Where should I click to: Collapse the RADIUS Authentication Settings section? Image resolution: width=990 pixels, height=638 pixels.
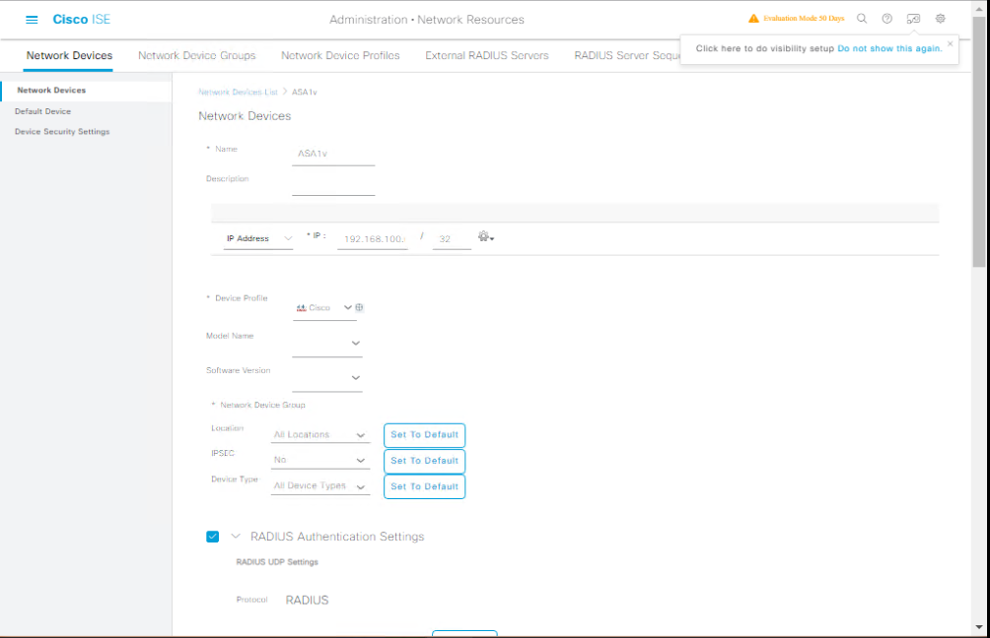pos(236,536)
